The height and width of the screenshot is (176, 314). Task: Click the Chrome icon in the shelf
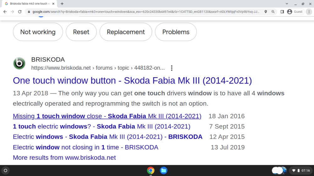click(x=151, y=171)
